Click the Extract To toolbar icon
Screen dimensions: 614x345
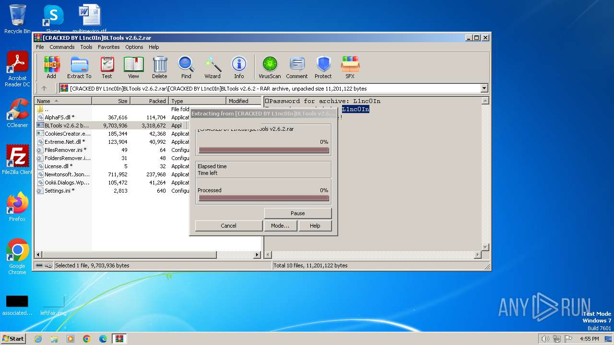[79, 68]
